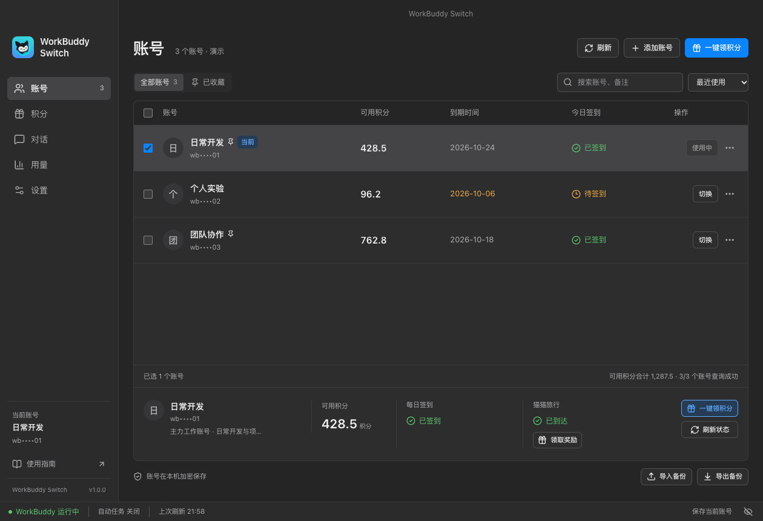Click the 使用中 button in 日常开发 row
Screen dimensions: 763x521
(702, 148)
